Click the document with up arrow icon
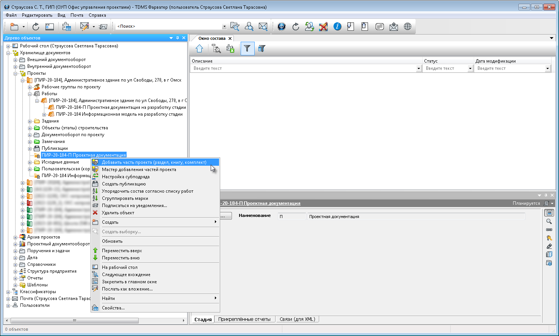Viewport: 559px width, 336px height. tap(365, 27)
